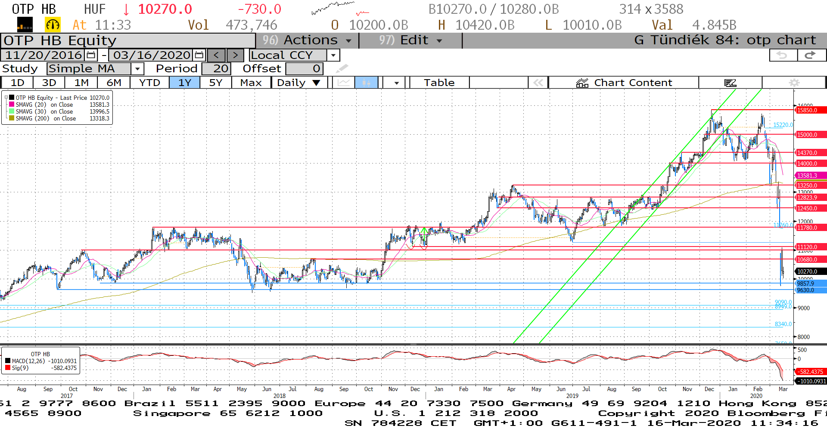Click the Offset input field

[x=304, y=68]
